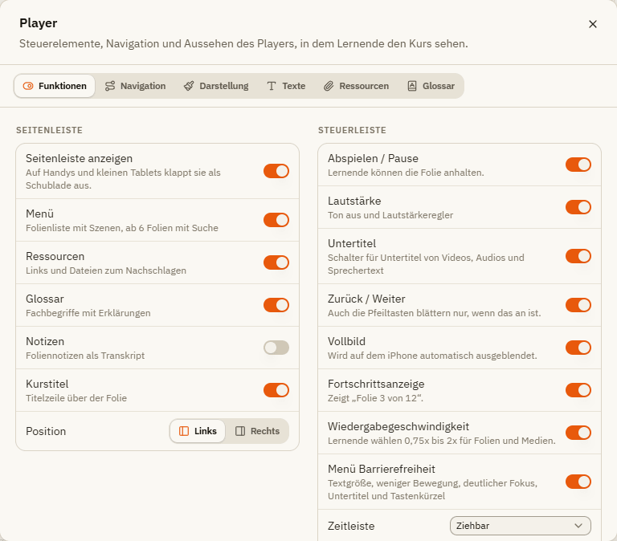The width and height of the screenshot is (617, 541).
Task: Click the left sidebar layout icon on Links
Action: pyautogui.click(x=184, y=431)
